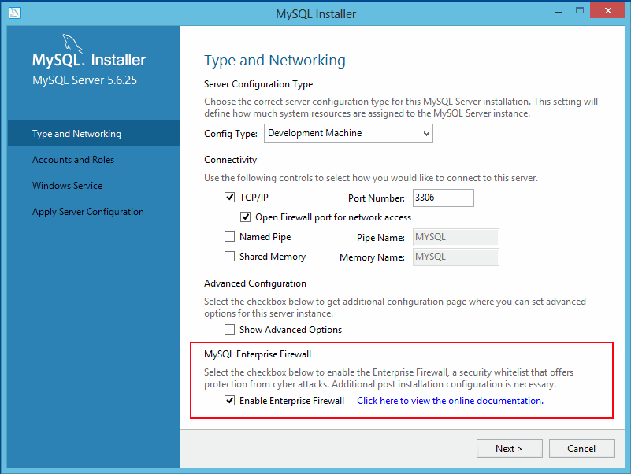The width and height of the screenshot is (631, 474).
Task: Click the MySQL Installer title bar icon
Action: tap(14, 13)
